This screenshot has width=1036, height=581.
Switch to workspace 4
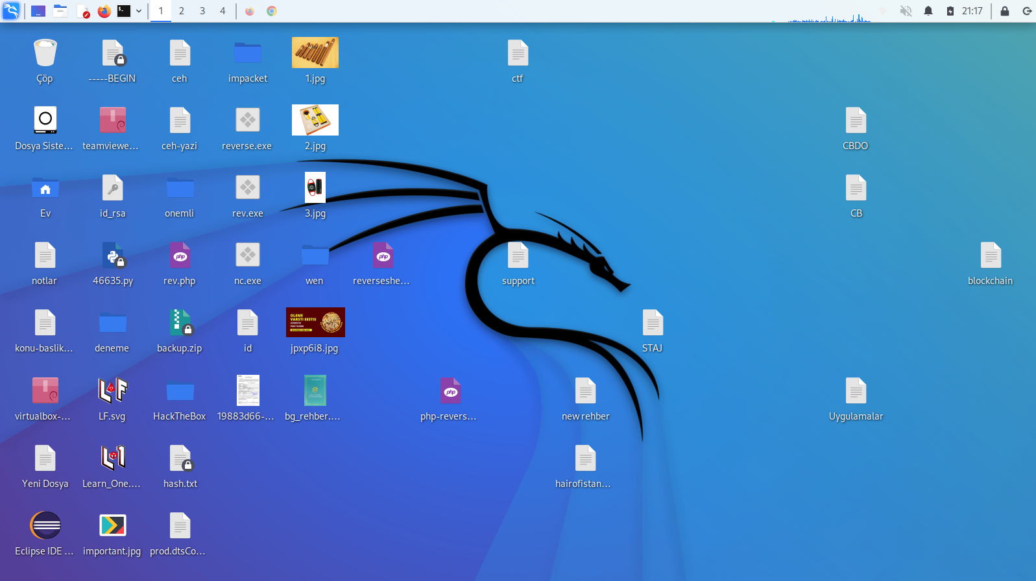coord(223,11)
